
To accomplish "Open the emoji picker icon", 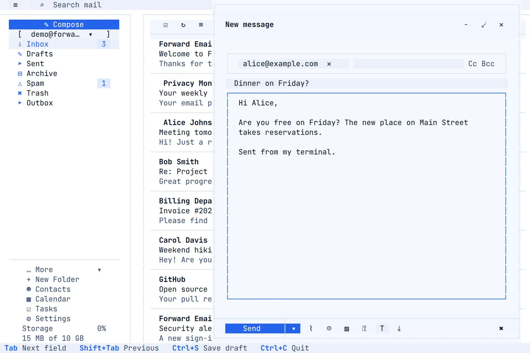I will [329, 328].
